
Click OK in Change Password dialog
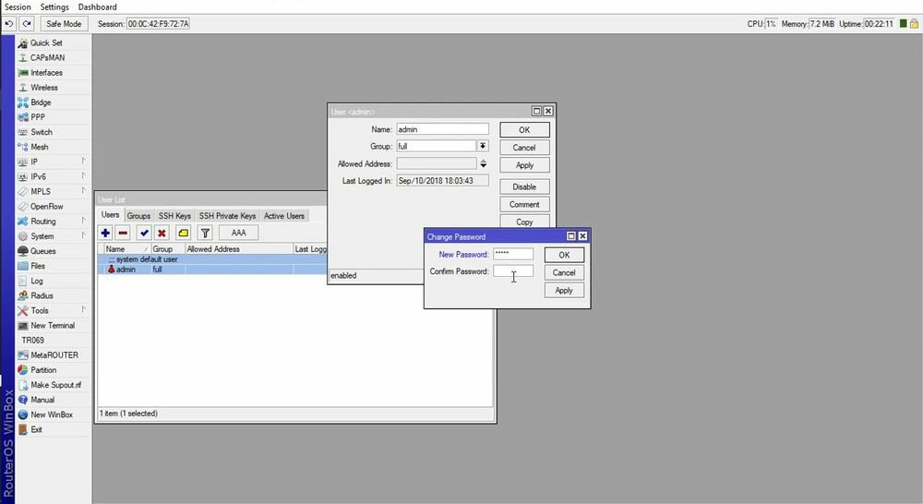click(564, 255)
